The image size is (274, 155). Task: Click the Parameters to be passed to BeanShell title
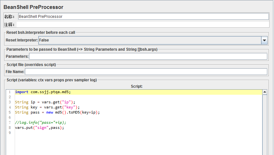coord(82,49)
